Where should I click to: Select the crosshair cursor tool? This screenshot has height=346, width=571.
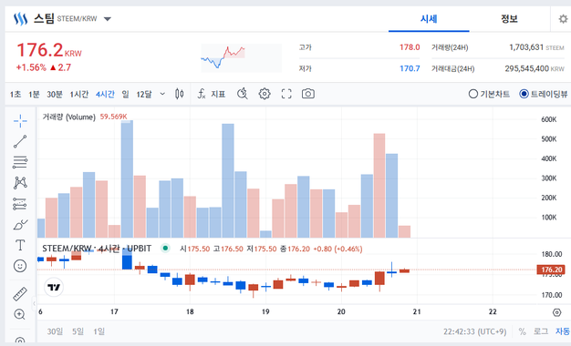pos(20,121)
